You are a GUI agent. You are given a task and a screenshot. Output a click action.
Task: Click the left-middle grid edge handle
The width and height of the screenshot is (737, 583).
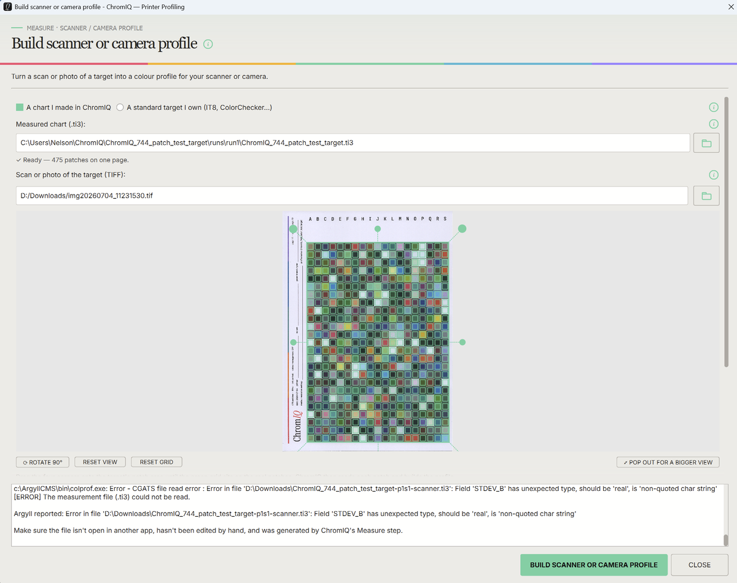(x=294, y=342)
